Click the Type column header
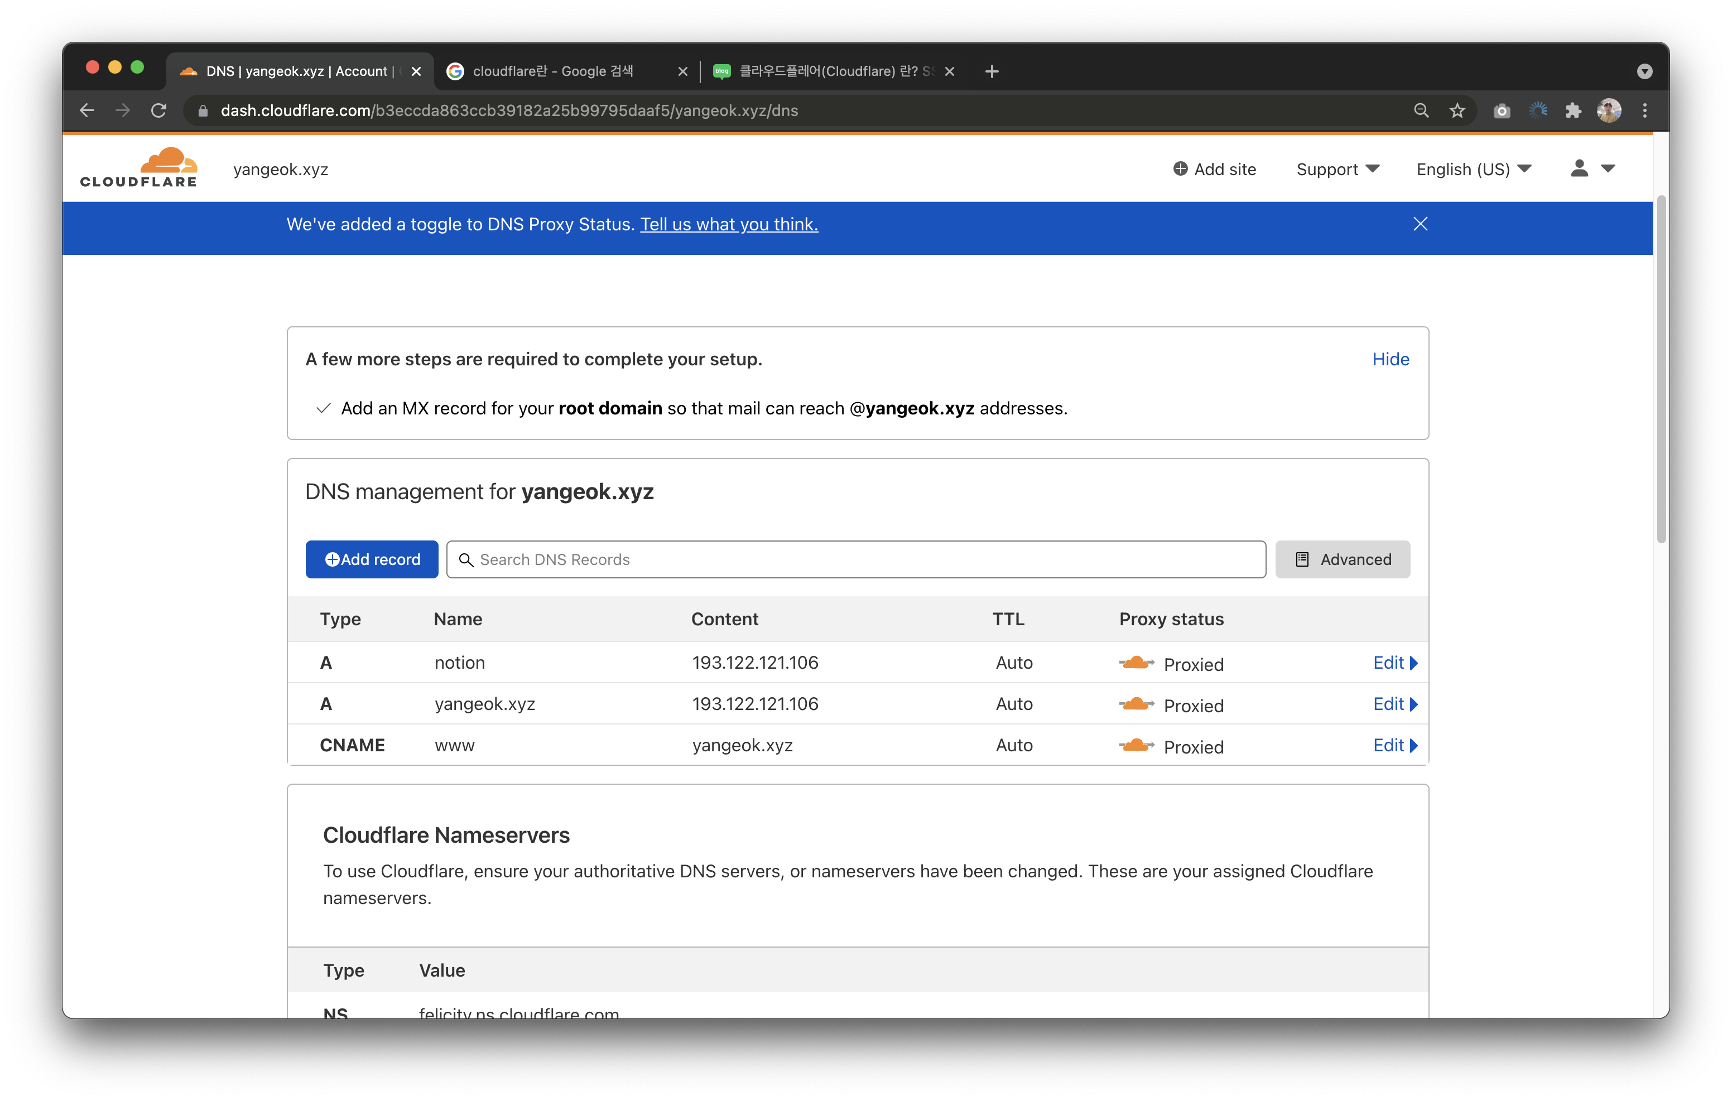Screen dimensions: 1732x1101 (x=340, y=619)
